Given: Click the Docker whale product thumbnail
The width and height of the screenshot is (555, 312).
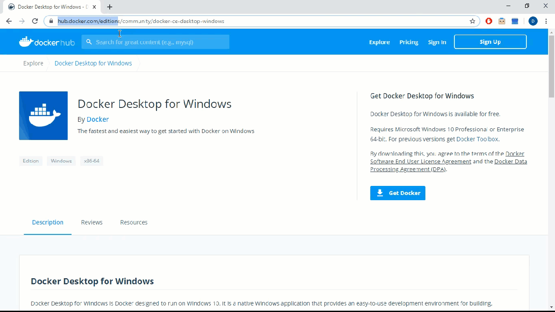Looking at the screenshot, I should [x=43, y=116].
